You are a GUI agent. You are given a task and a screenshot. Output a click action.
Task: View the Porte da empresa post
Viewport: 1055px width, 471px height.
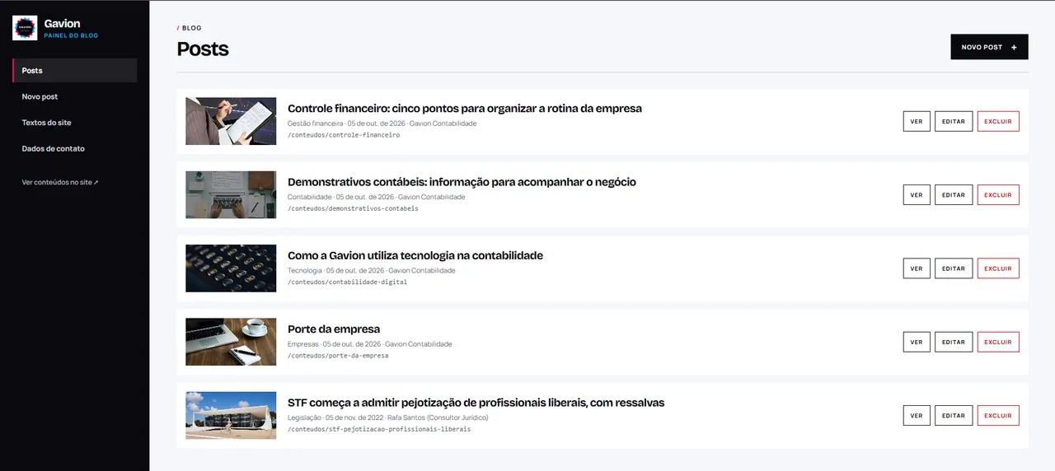point(917,342)
